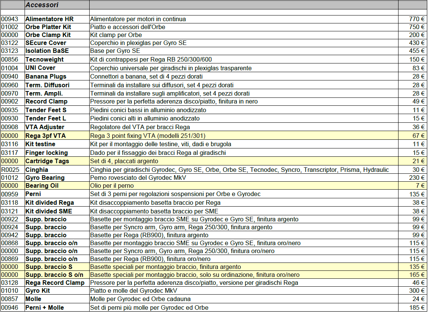The height and width of the screenshot is (312, 428).
Task: Click the 'Record Clamp' product name
Action: coord(47,102)
